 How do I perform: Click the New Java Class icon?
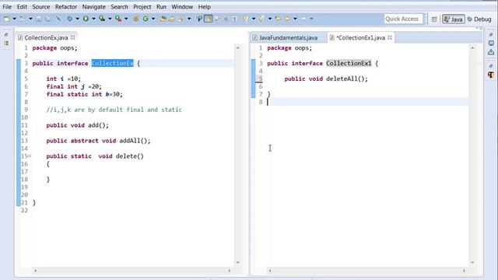coord(146,19)
